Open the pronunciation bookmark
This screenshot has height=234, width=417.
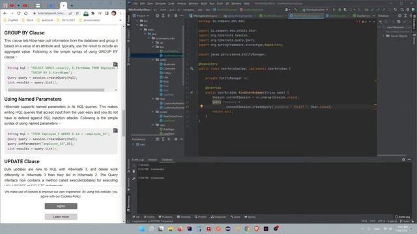pyautogui.click(x=90, y=20)
